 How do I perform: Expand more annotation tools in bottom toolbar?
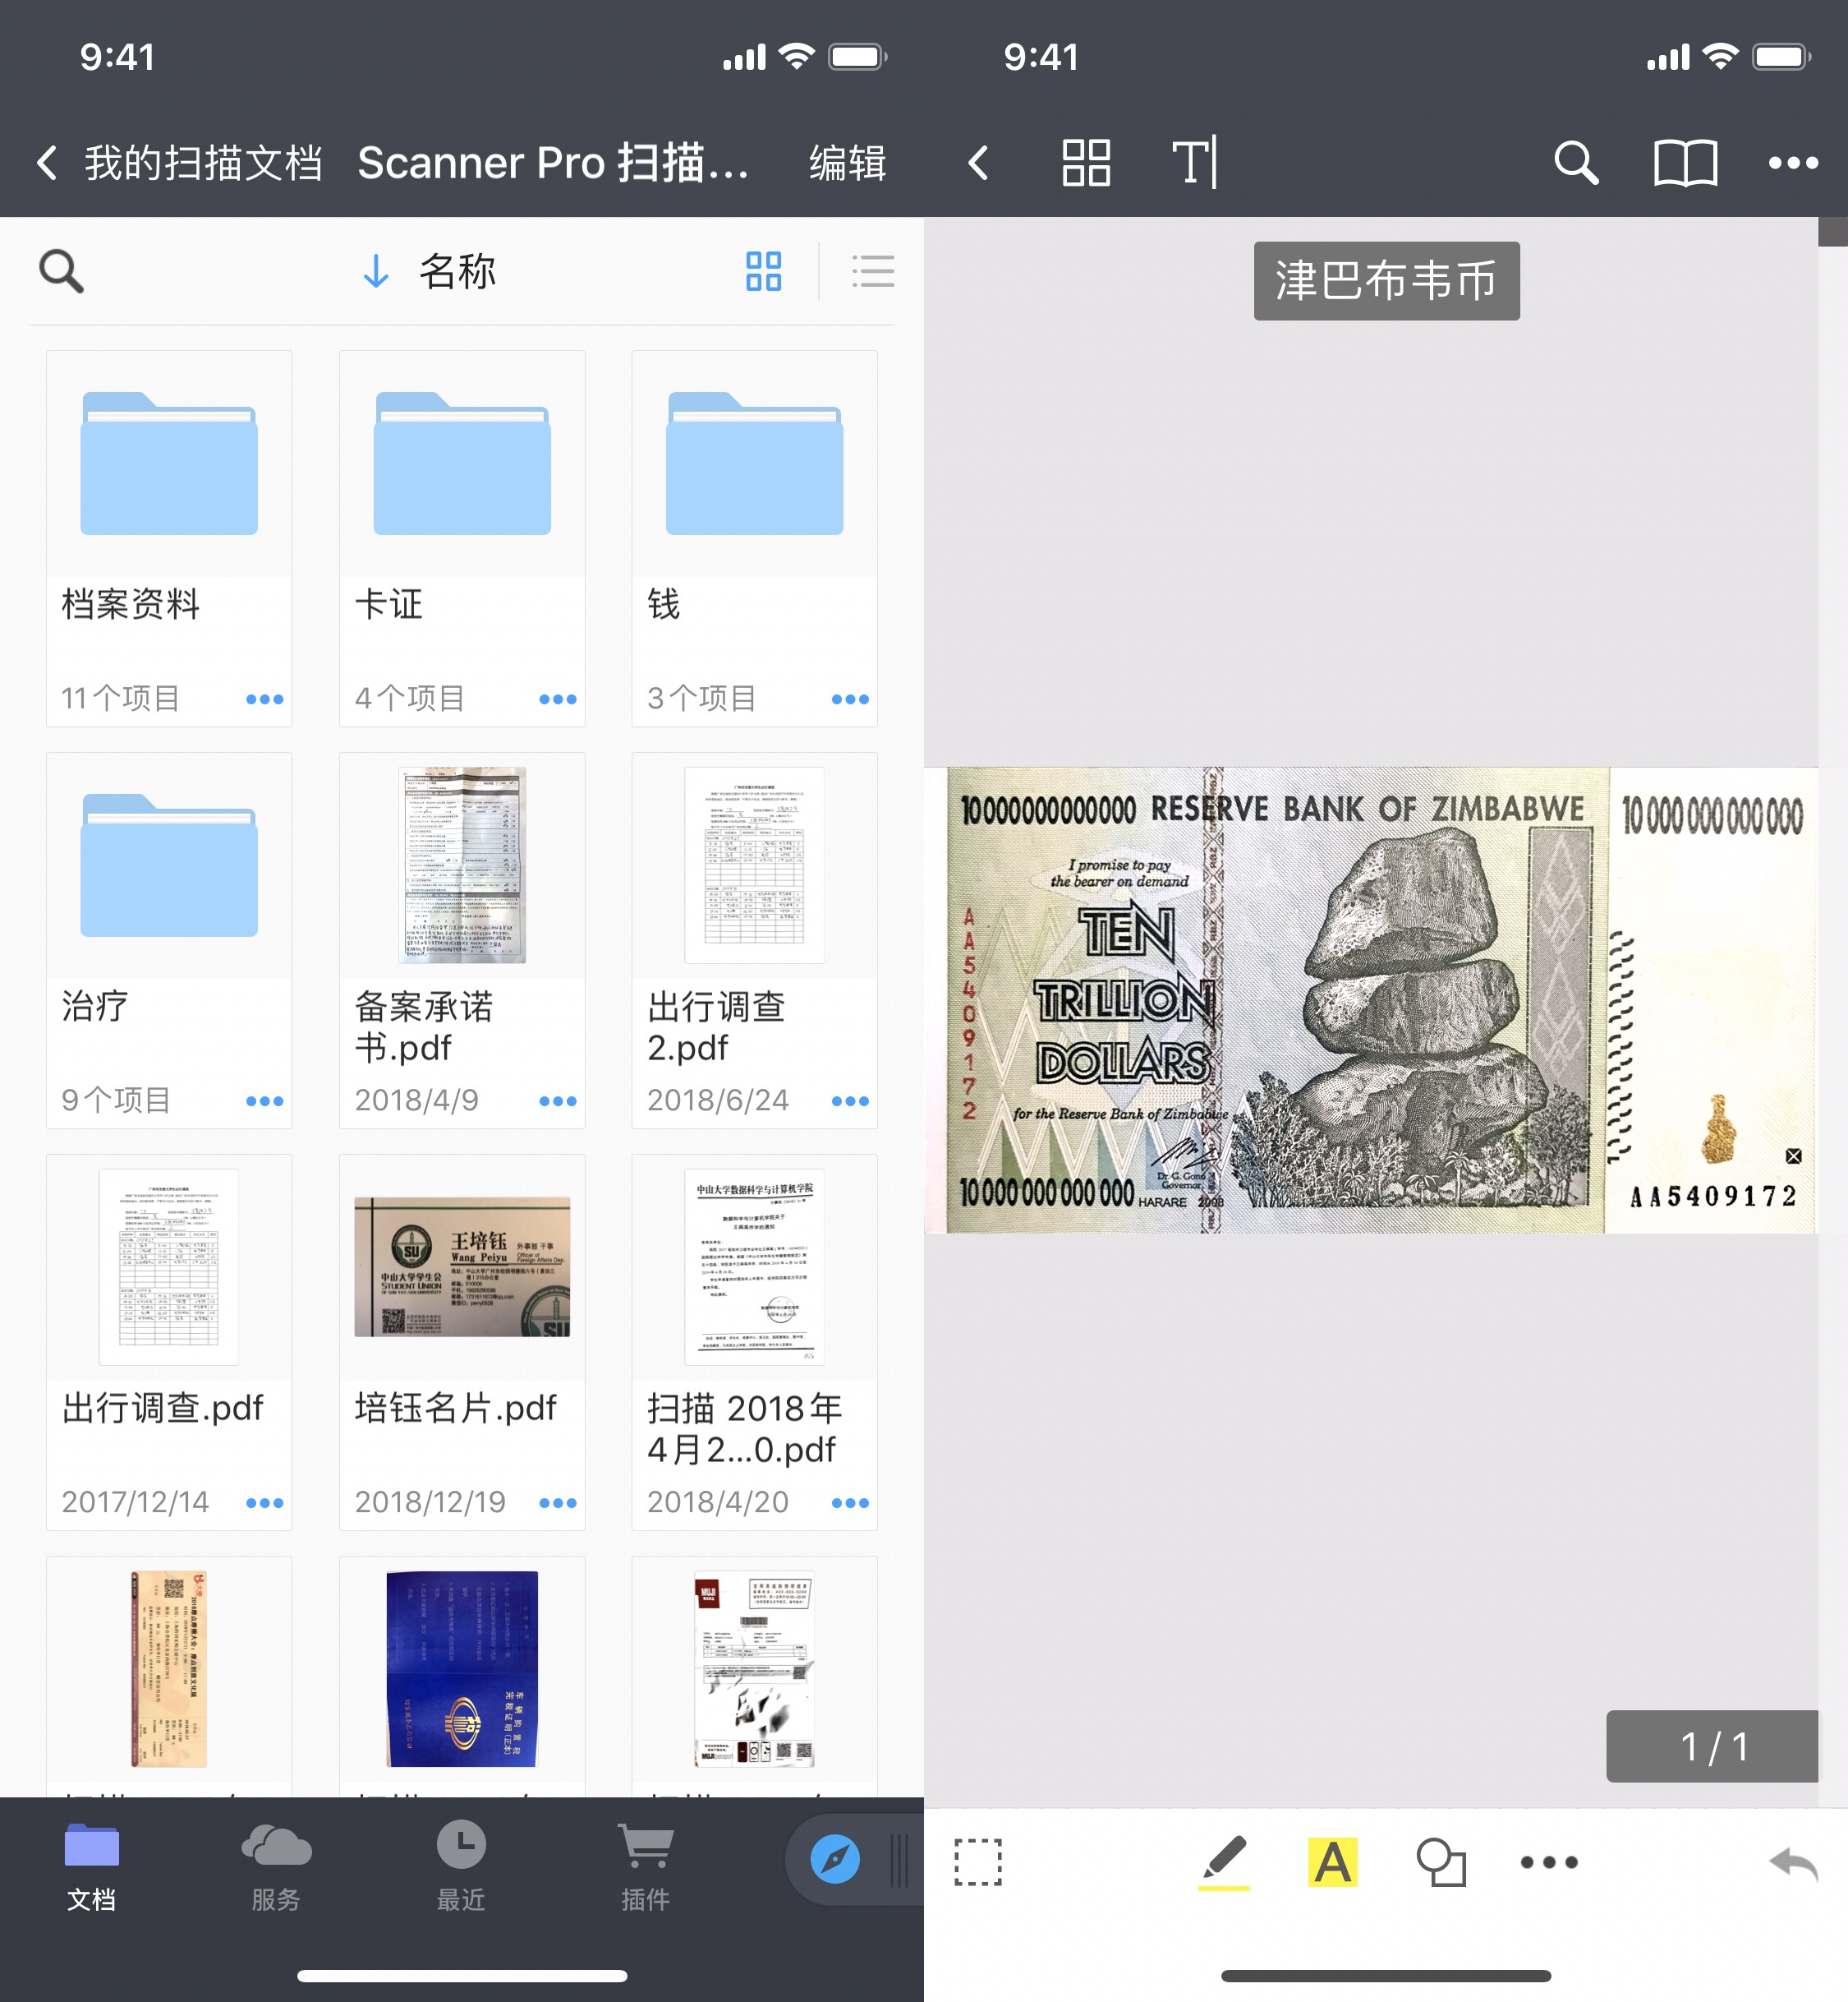[x=1549, y=1862]
